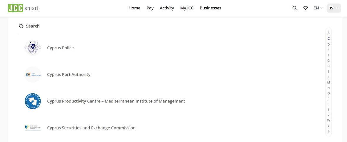The width and height of the screenshot is (347, 142).
Task: Jump to letter M in alphabet index
Action: coord(328,83)
